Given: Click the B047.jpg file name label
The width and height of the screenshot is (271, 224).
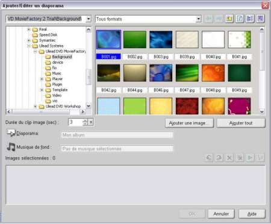Looking at the screenshot, I should pos(187,90).
